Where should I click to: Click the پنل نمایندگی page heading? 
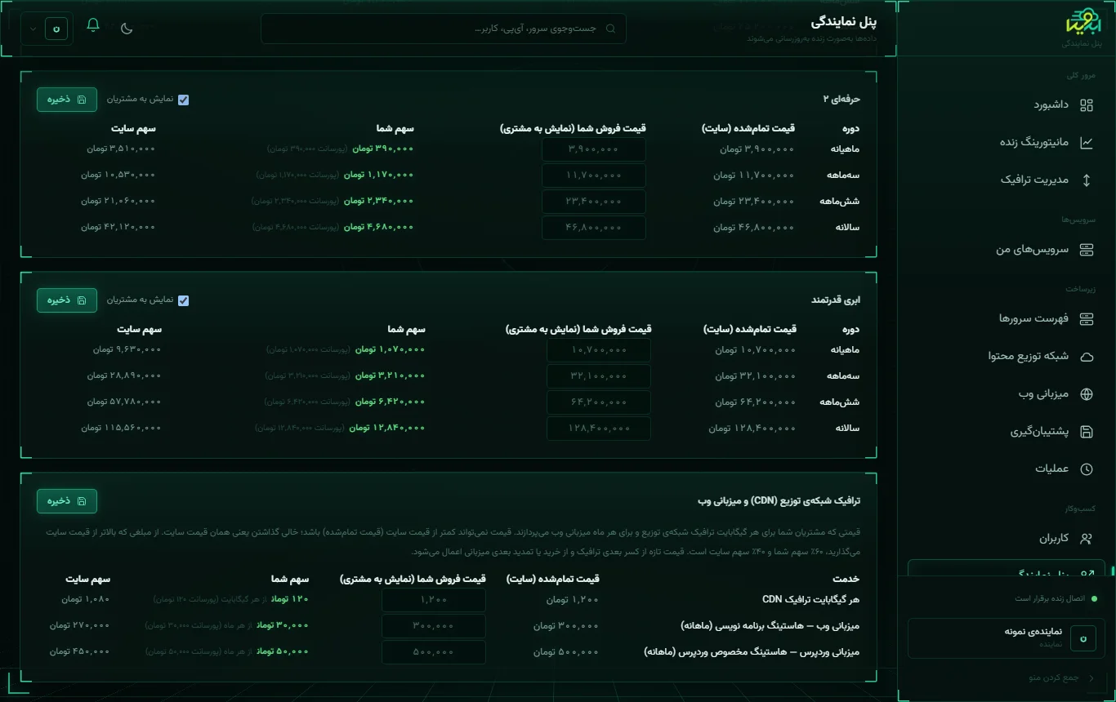coord(845,22)
